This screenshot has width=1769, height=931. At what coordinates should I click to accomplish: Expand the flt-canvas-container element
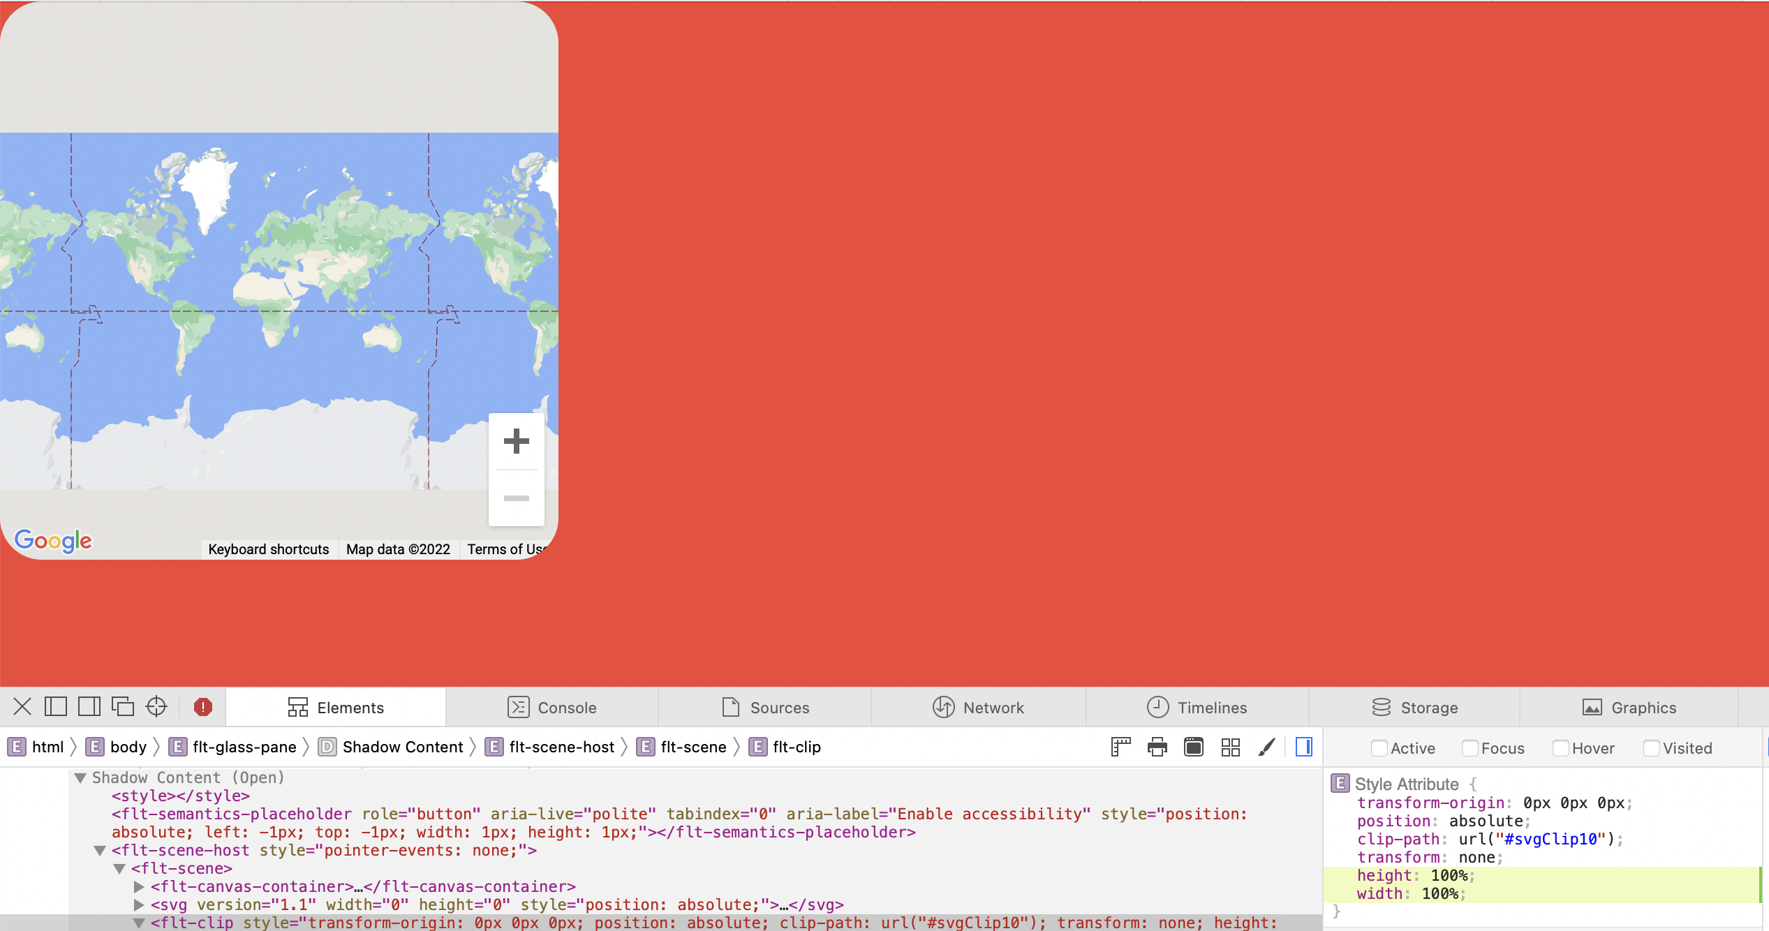pos(138,886)
